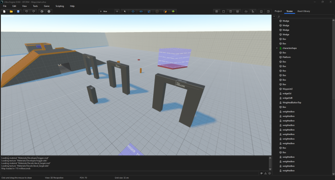Open settings with the gear icon
Viewport: 335px width, 180px height.
(49, 11)
